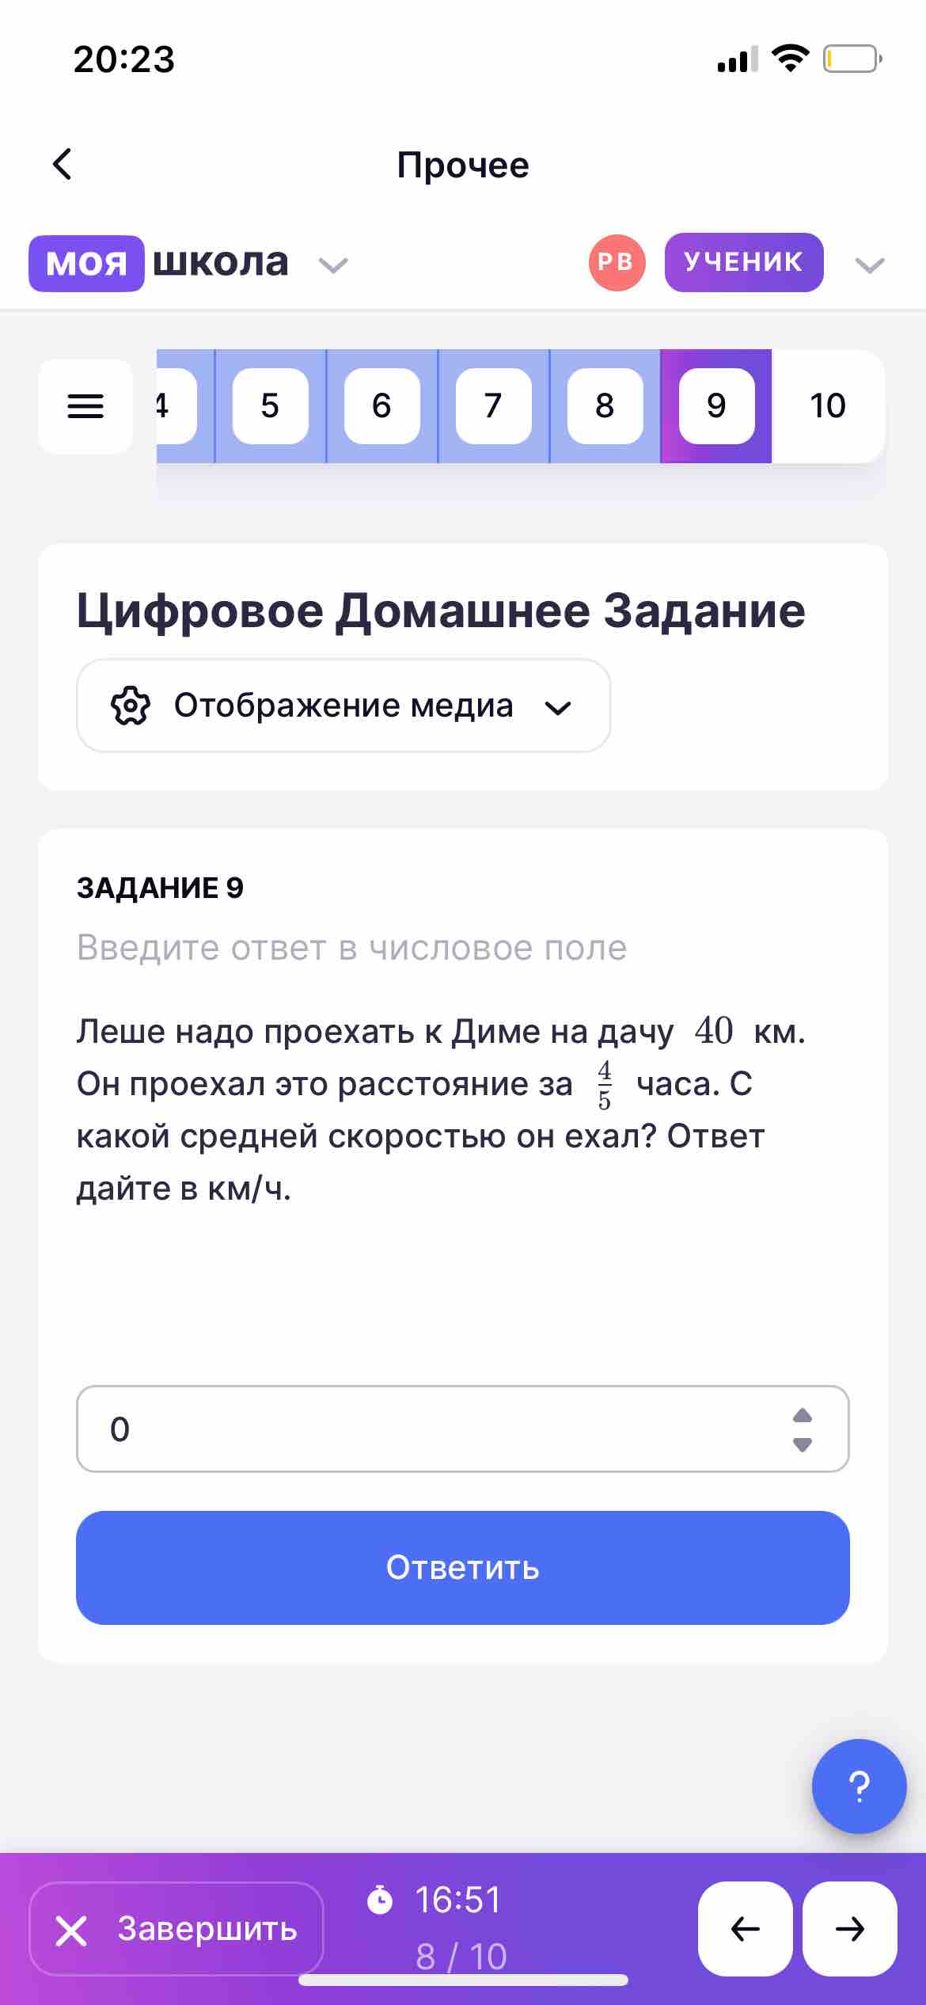
Task: Increase answer value with up stepper arrow
Action: (x=803, y=1414)
